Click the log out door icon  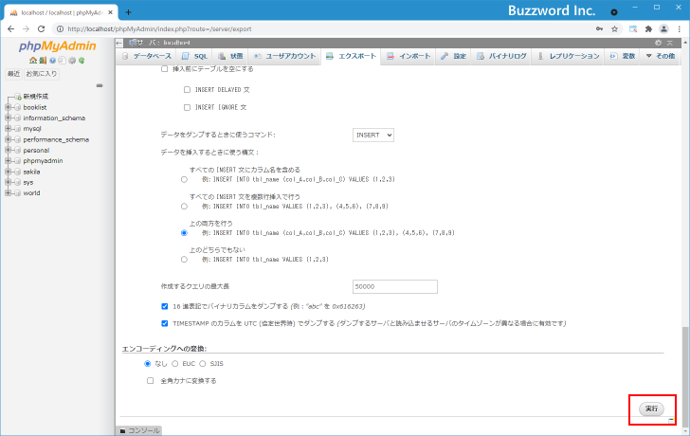[43, 61]
